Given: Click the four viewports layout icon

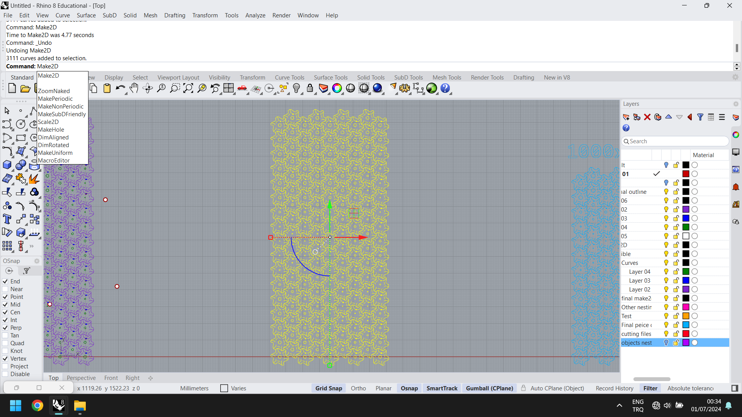Looking at the screenshot, I should coord(228,88).
